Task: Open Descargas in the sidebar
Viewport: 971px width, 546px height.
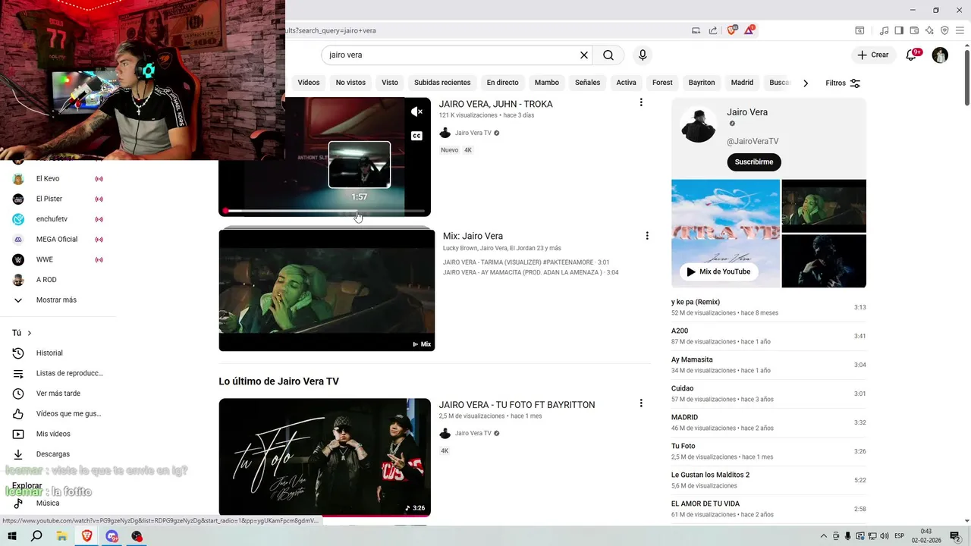Action: 53,454
